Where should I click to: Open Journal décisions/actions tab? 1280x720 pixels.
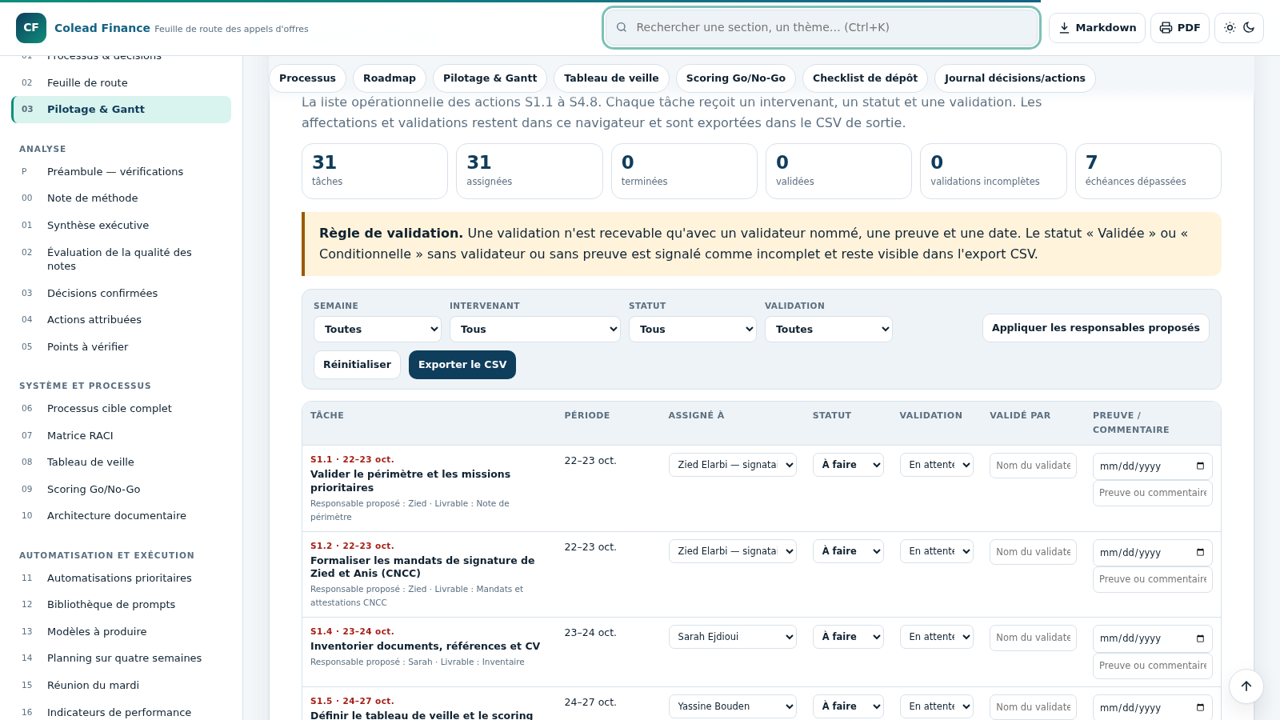coord(1014,78)
